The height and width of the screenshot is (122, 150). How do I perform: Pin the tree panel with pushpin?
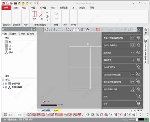click(32, 29)
